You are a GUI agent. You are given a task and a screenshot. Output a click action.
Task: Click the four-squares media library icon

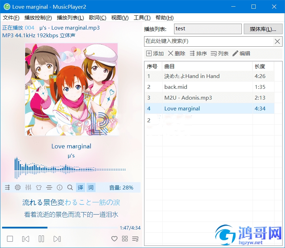point(125,239)
